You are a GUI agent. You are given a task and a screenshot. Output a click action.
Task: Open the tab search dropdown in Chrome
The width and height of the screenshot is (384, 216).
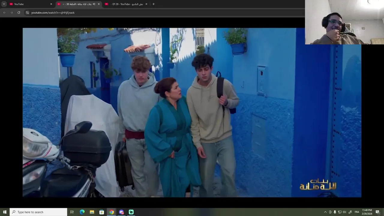4,4
